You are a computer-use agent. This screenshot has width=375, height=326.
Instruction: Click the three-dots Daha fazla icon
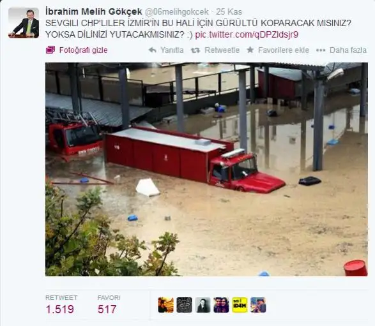coord(321,50)
